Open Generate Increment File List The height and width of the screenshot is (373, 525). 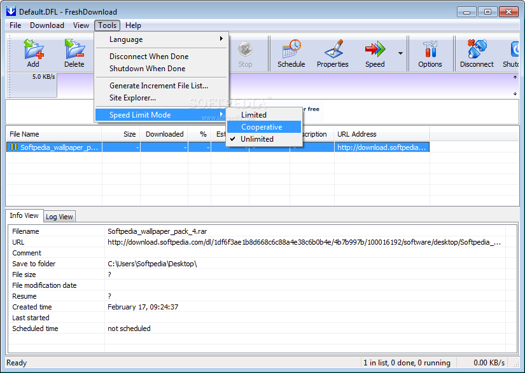[162, 86]
